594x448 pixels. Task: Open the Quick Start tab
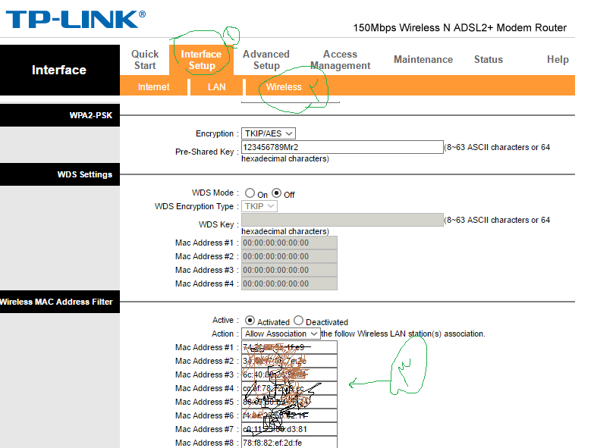(x=145, y=60)
